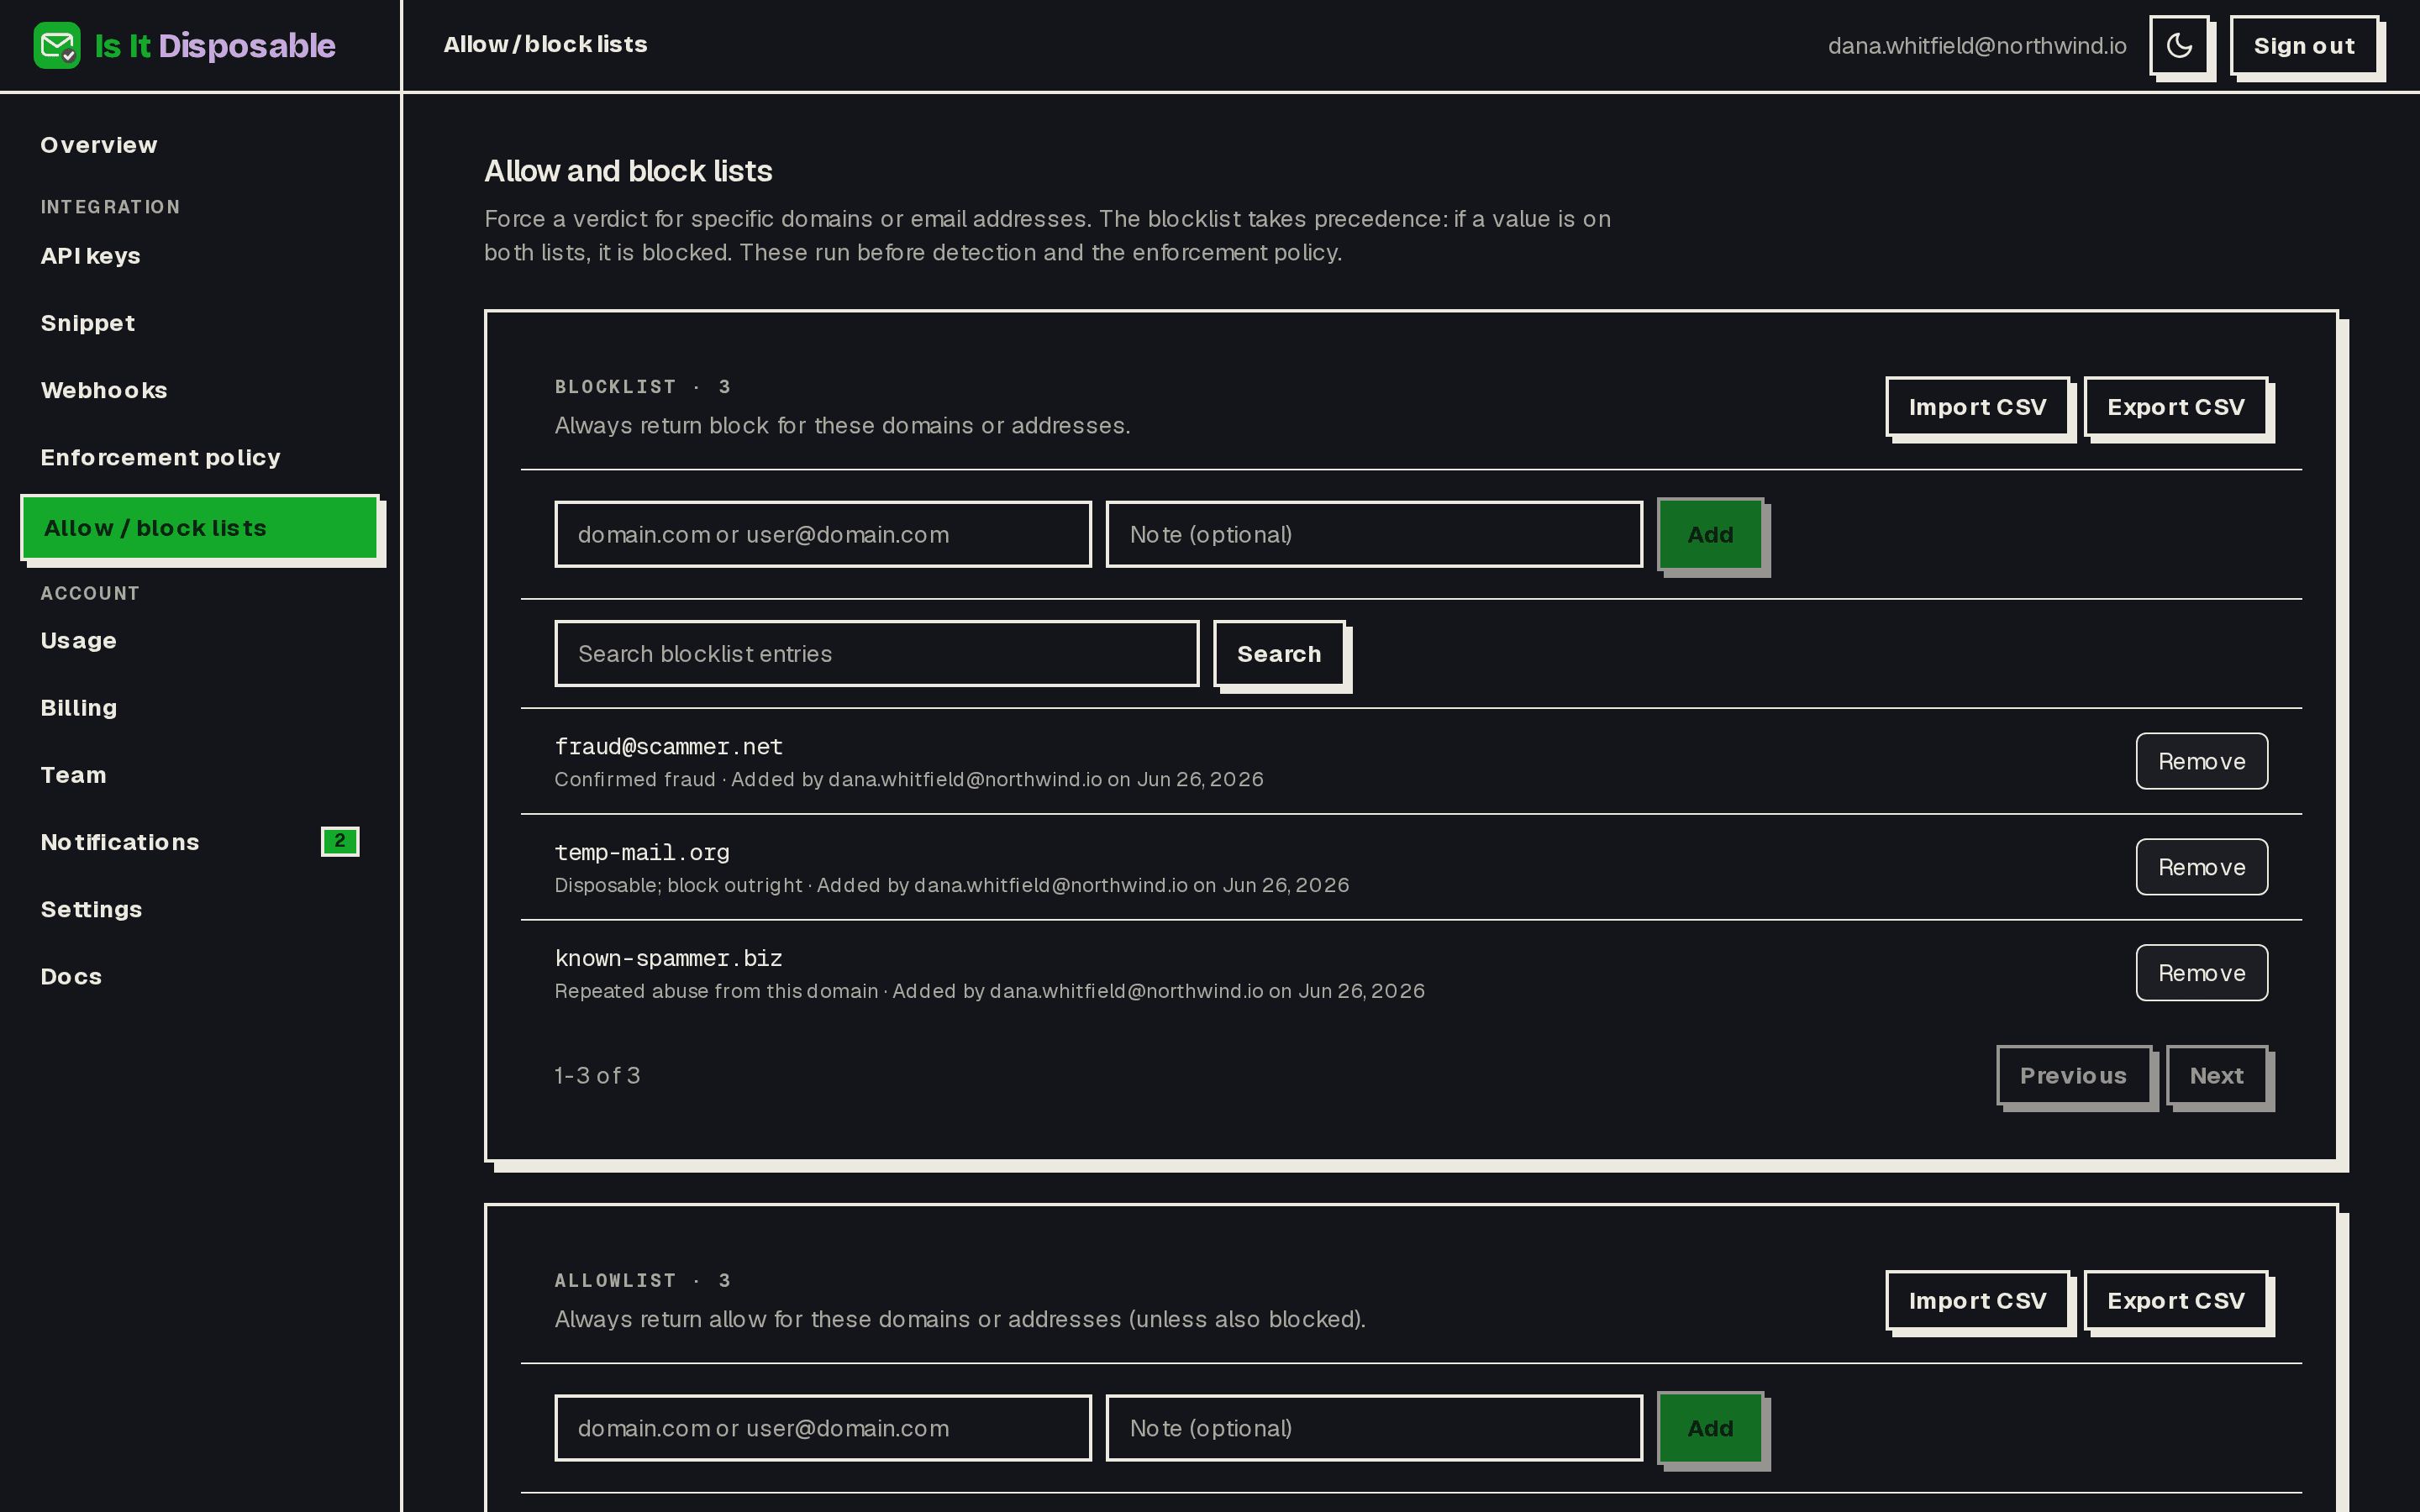Export the blocklist as CSV
2420x1512 pixels.
coord(2176,407)
